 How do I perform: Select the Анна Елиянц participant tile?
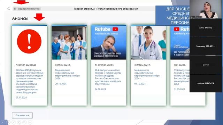click(206, 28)
